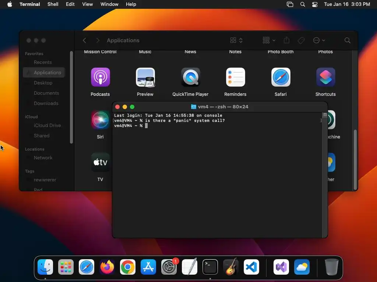
Task: Launch Firefox from the Dock
Action: 107,267
